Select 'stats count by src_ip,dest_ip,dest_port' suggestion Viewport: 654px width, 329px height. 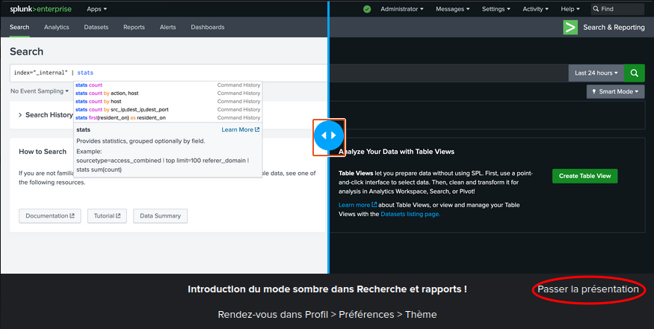[167, 109]
